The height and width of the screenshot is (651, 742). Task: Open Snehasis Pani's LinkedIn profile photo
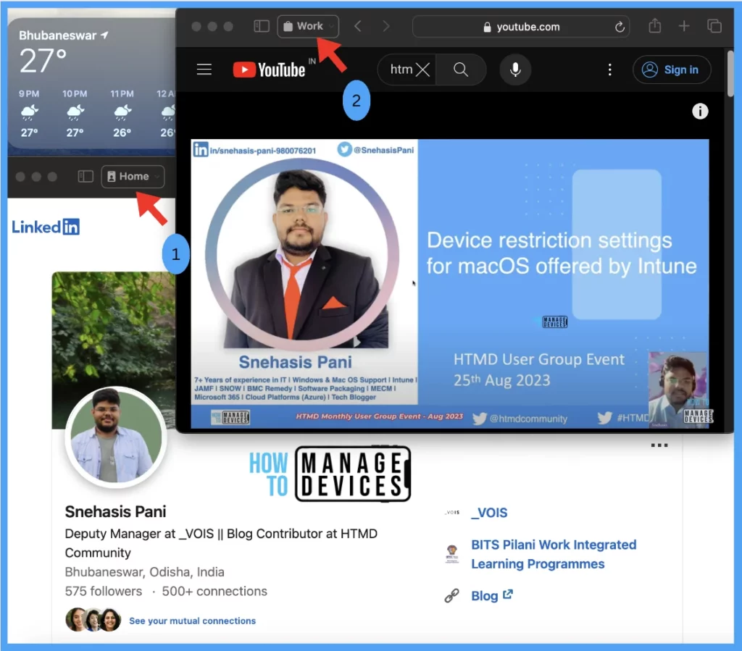click(116, 437)
